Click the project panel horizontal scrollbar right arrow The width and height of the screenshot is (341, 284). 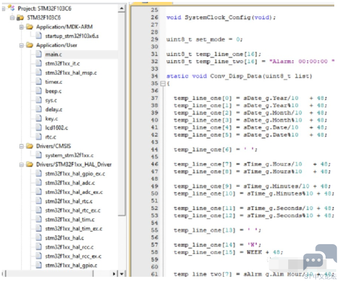pos(114,273)
